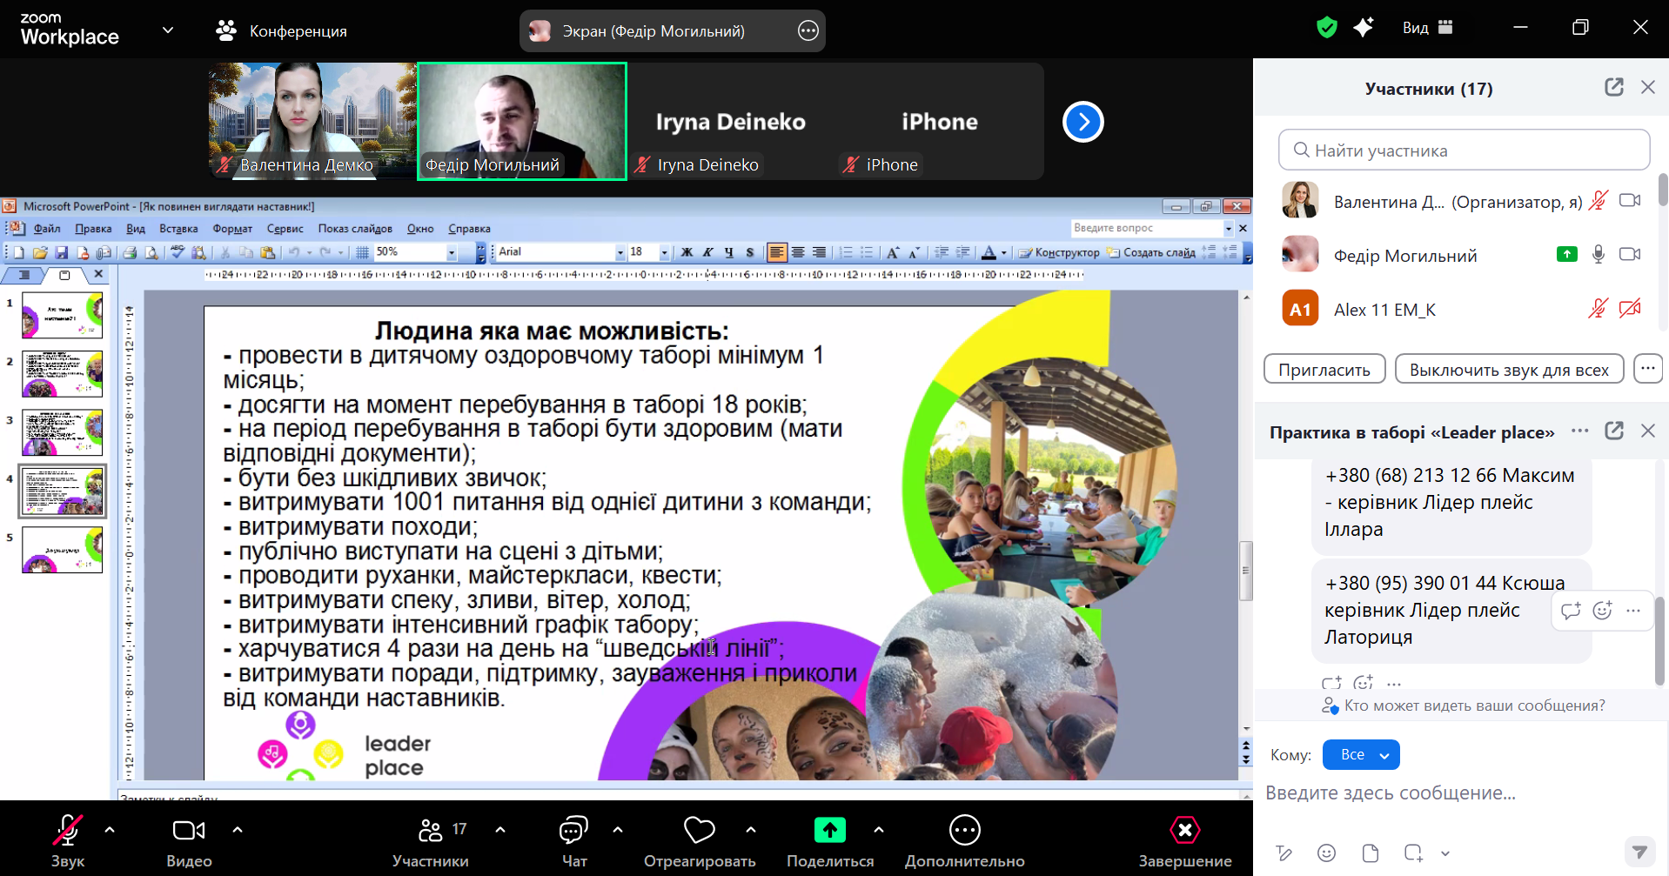This screenshot has width=1669, height=876.
Task: Click the Найти участника search field
Action: [1464, 150]
